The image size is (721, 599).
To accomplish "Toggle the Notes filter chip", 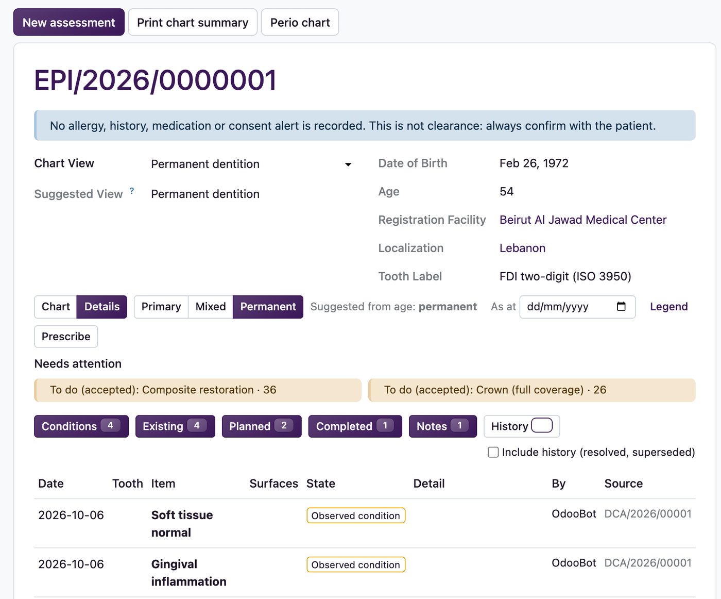I will 443,426.
